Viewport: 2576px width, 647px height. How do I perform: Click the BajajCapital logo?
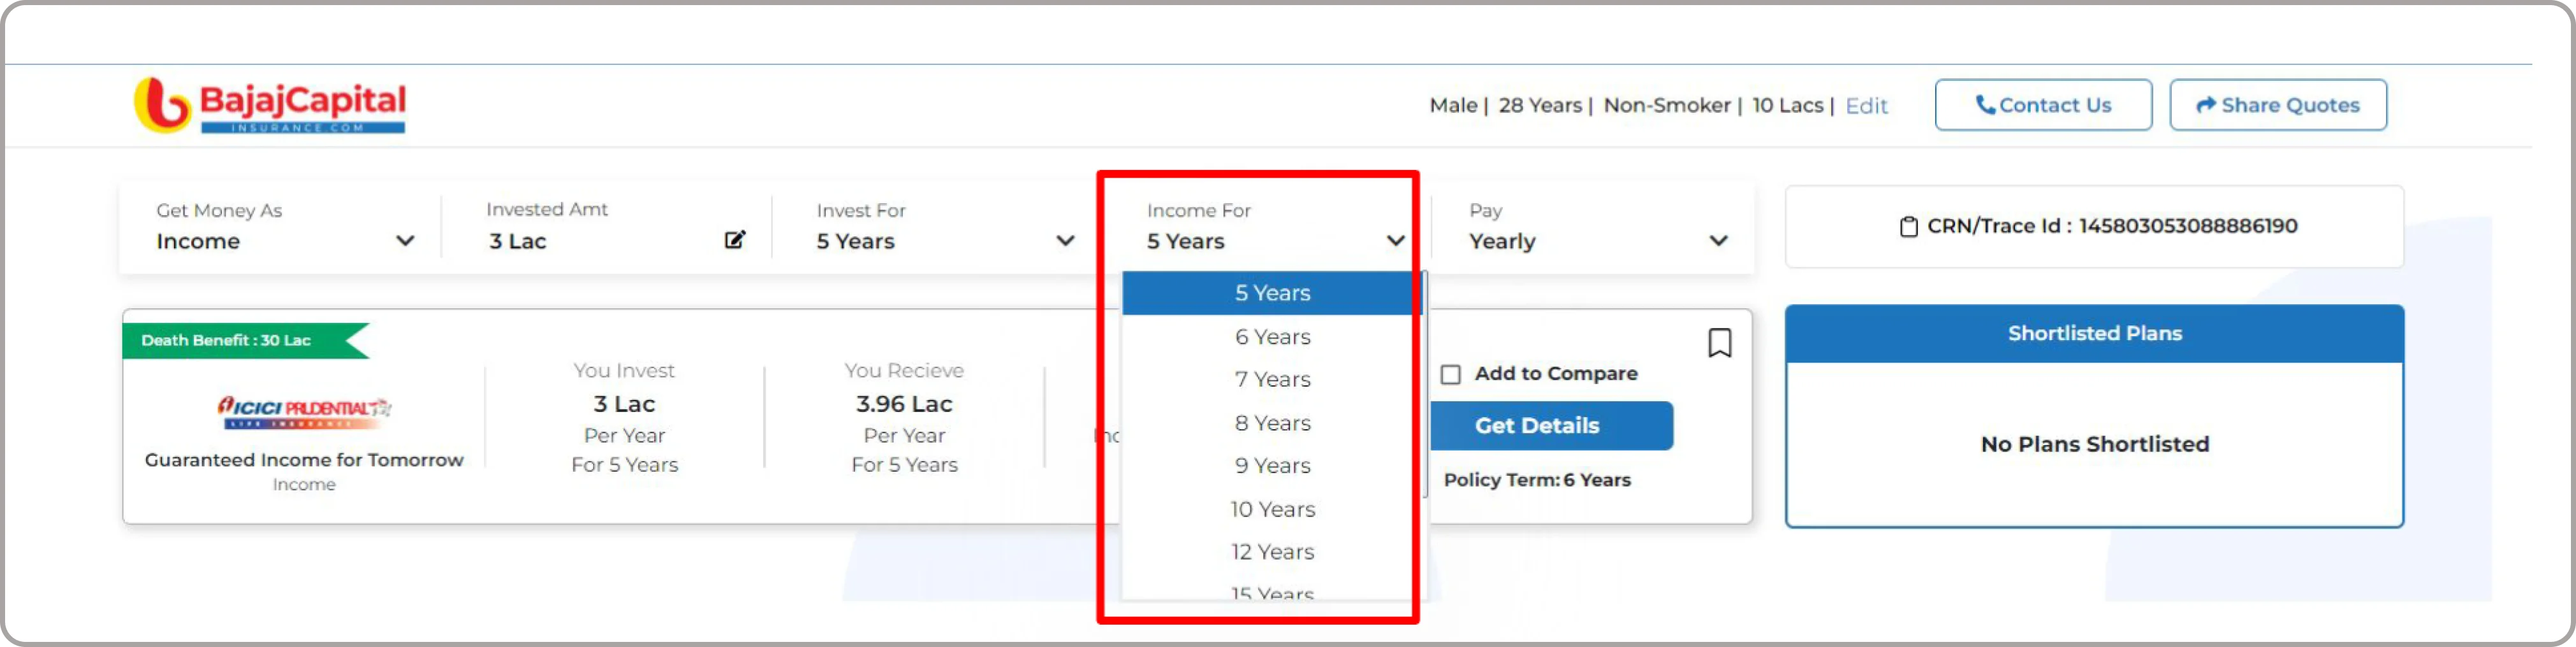pyautogui.click(x=270, y=105)
